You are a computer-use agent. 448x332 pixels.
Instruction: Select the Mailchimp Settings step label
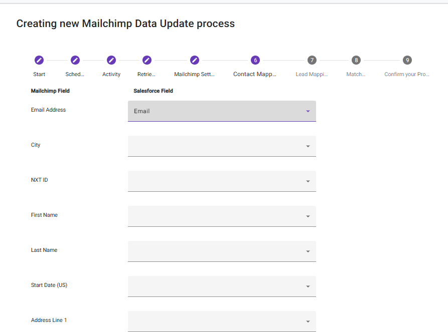[195, 74]
